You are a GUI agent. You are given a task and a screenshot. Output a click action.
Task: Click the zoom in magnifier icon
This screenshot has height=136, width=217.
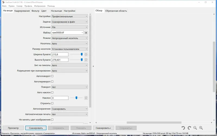pos(201,128)
